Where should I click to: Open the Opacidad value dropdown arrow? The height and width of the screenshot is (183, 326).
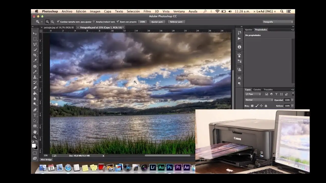(292, 100)
